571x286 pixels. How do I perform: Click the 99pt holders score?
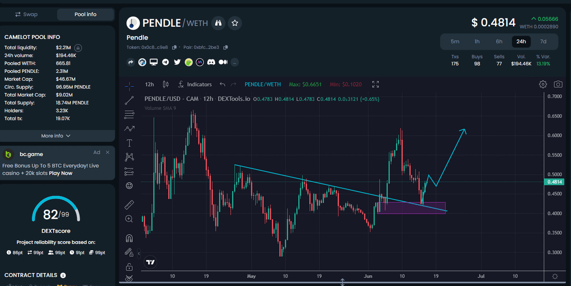click(57, 253)
